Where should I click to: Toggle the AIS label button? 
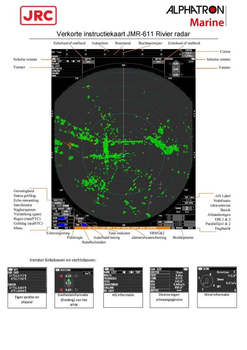(190, 197)
